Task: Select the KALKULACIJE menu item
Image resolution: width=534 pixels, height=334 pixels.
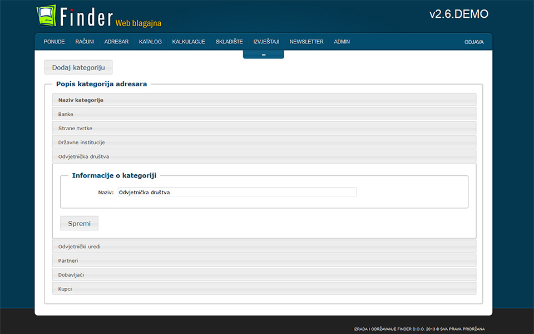Action: 189,42
